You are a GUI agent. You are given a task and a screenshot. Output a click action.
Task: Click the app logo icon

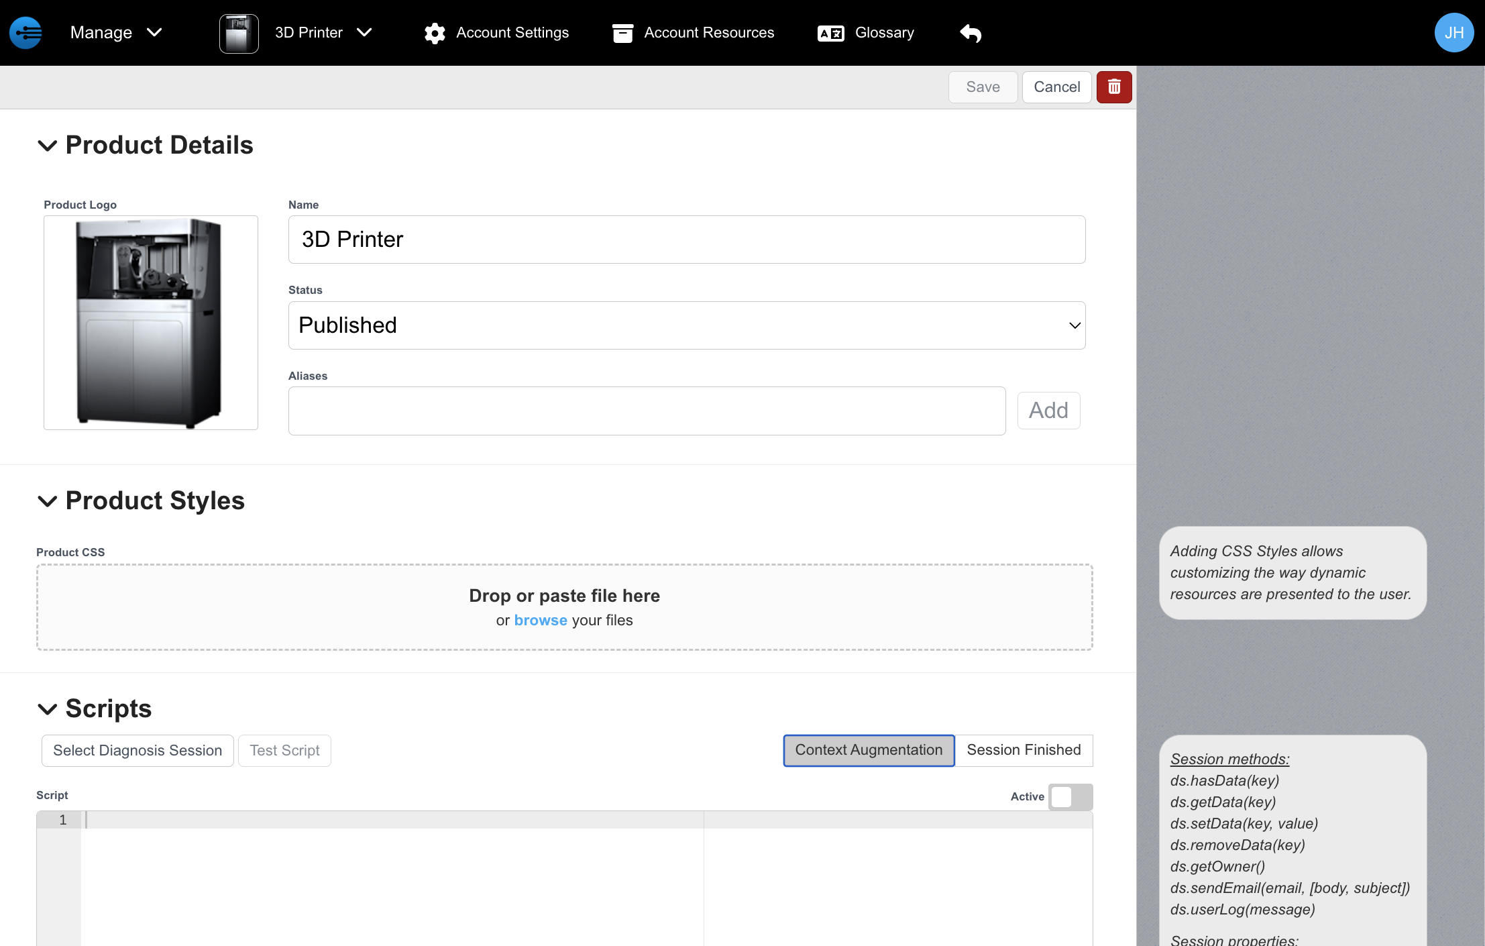26,33
